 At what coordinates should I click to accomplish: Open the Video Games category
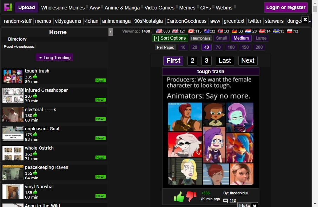(159, 8)
